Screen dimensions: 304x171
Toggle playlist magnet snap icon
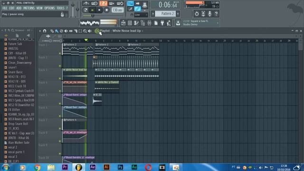pyautogui.click(x=45, y=31)
